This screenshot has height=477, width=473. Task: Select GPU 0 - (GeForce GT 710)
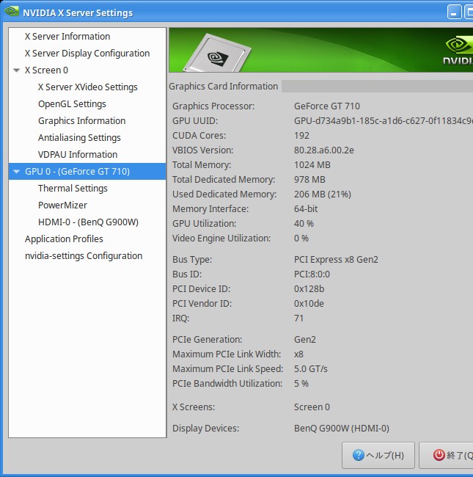pos(87,172)
